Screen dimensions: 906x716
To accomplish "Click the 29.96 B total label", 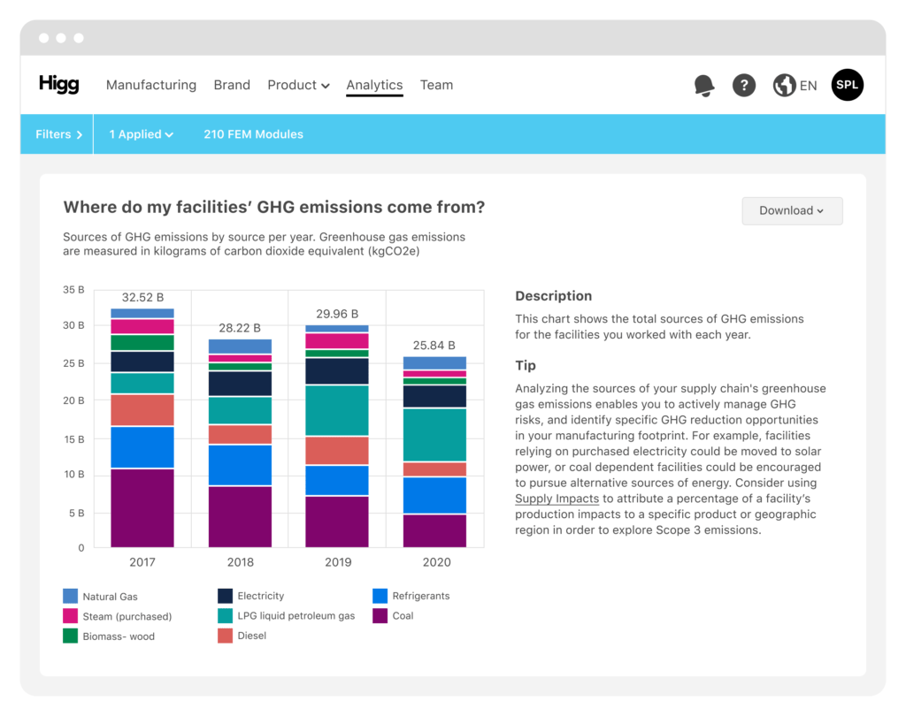I will [x=337, y=314].
